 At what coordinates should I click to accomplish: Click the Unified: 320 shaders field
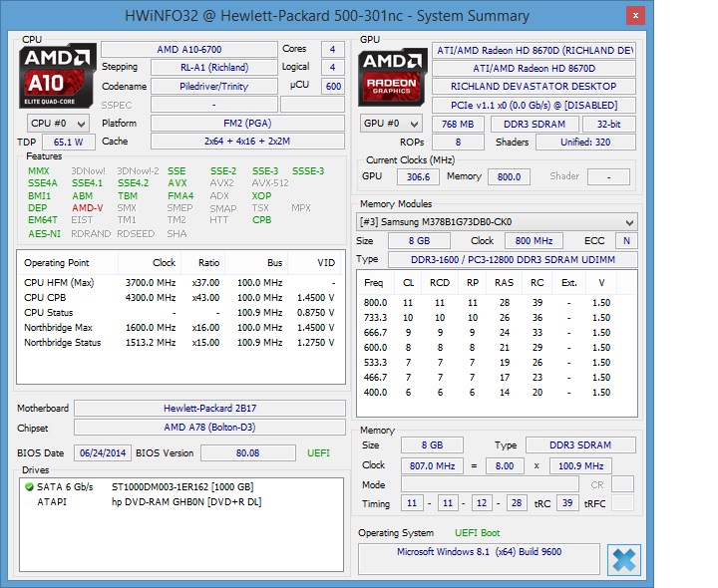coord(585,143)
